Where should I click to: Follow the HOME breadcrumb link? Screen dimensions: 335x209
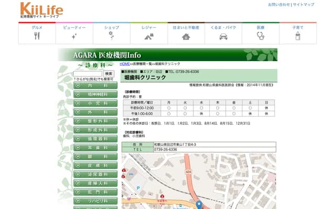[x=125, y=64]
